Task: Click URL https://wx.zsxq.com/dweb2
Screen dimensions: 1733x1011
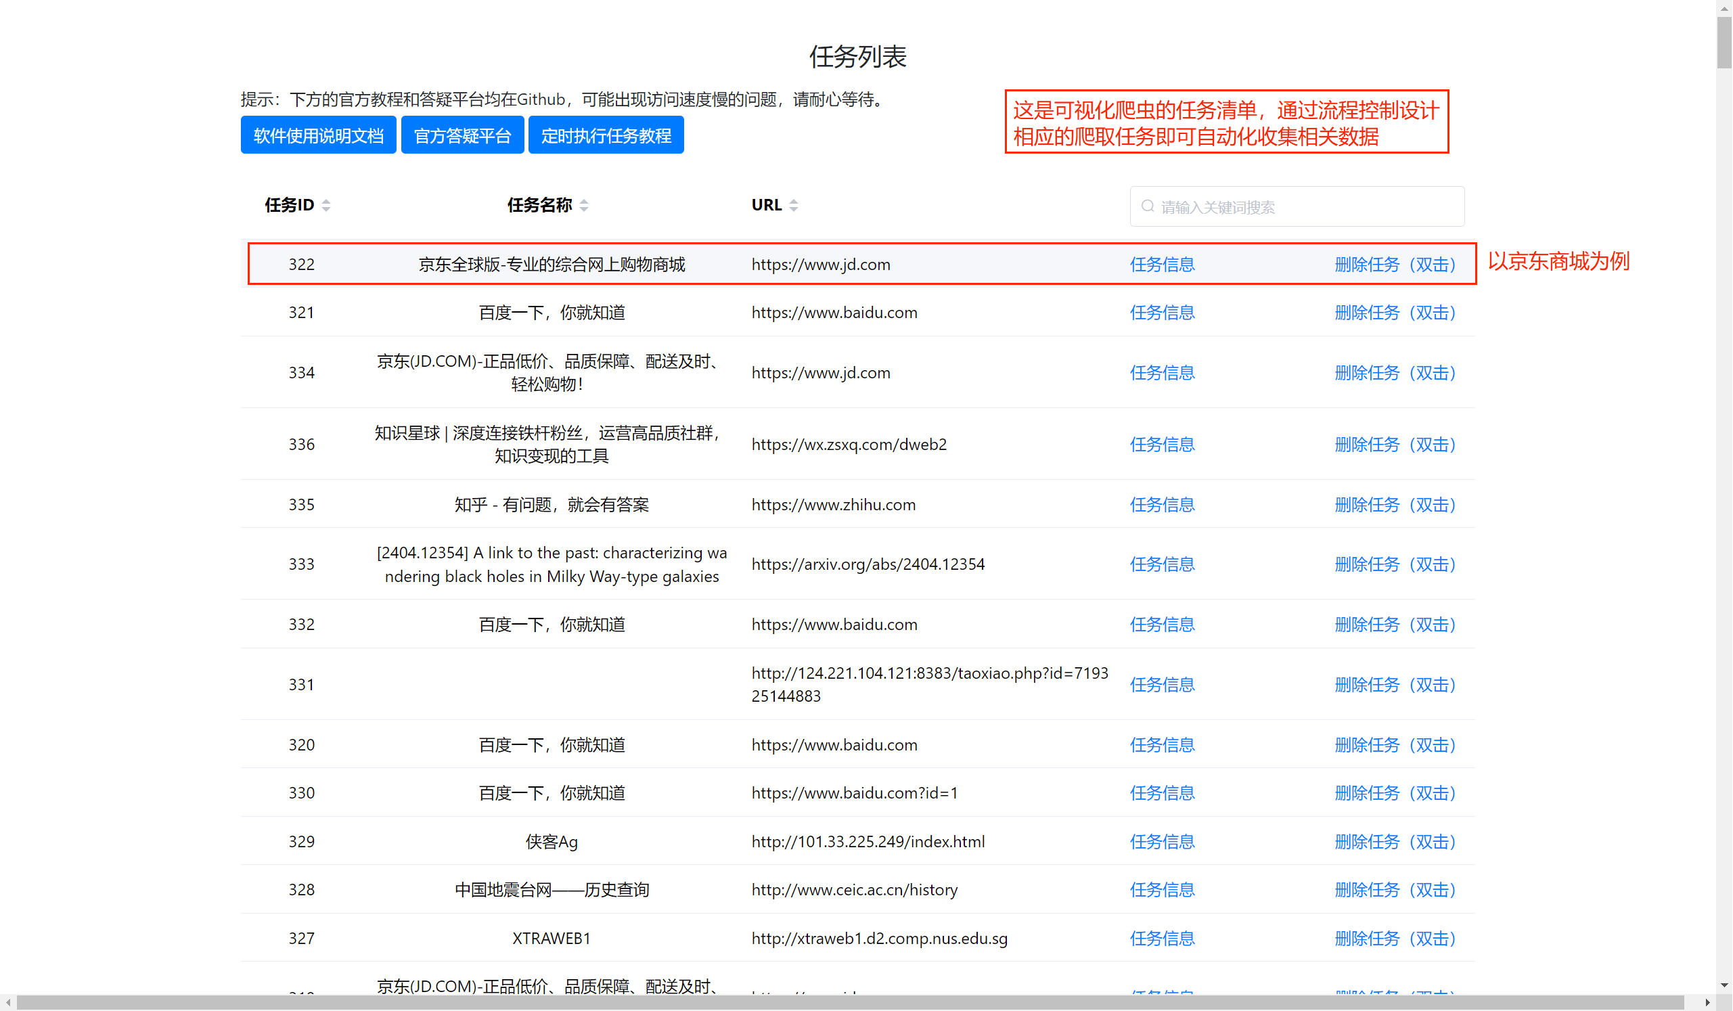Action: 849,445
